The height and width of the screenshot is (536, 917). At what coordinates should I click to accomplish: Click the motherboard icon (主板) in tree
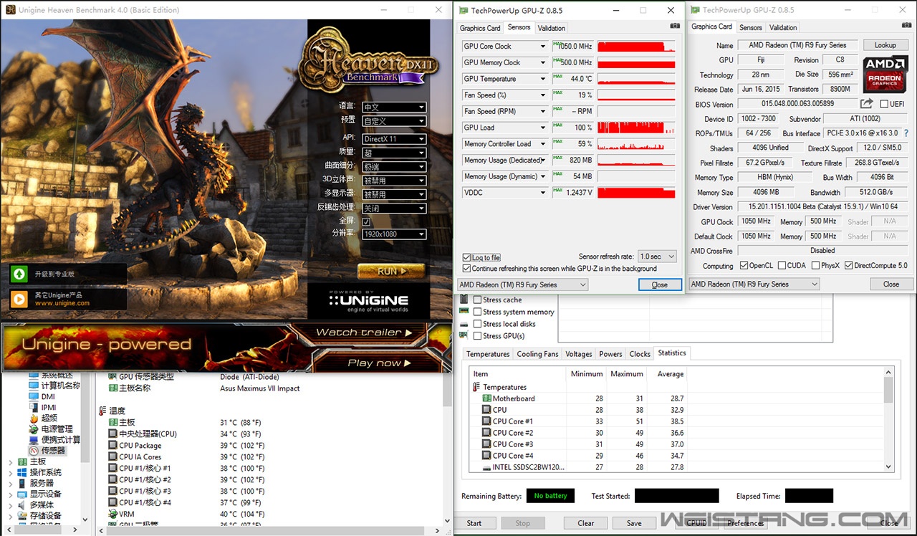[x=22, y=461]
